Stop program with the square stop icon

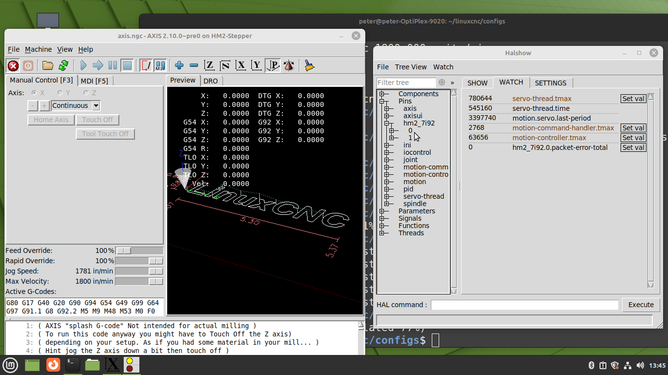[x=127, y=65]
